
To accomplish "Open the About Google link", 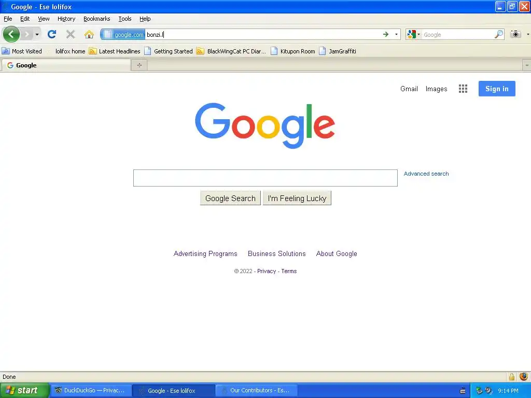I will 337,253.
